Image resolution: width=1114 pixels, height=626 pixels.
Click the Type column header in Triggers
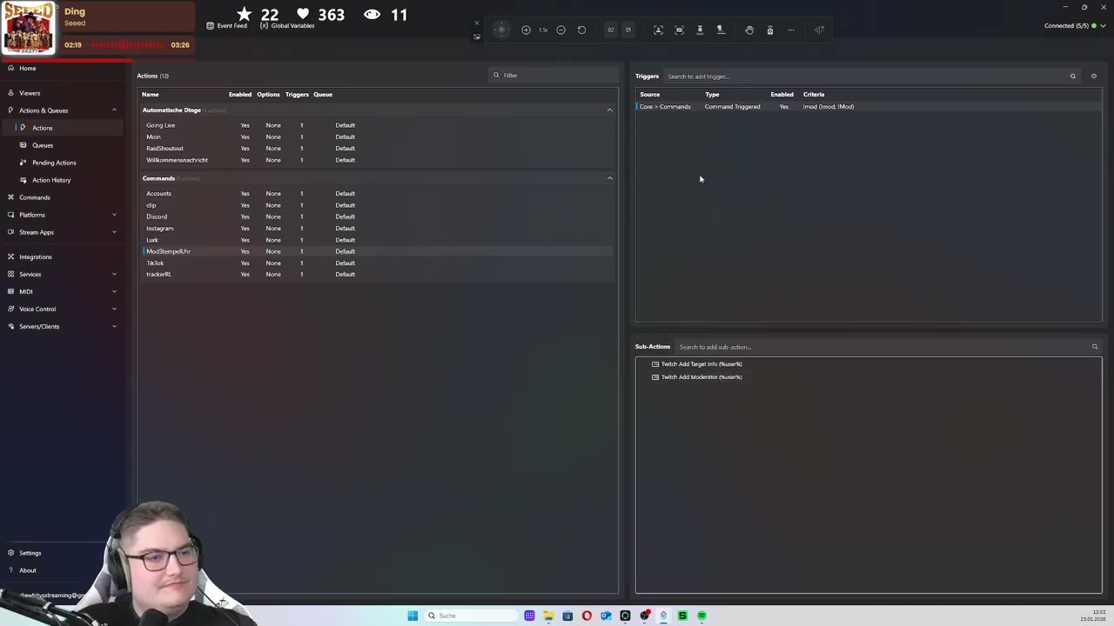712,94
